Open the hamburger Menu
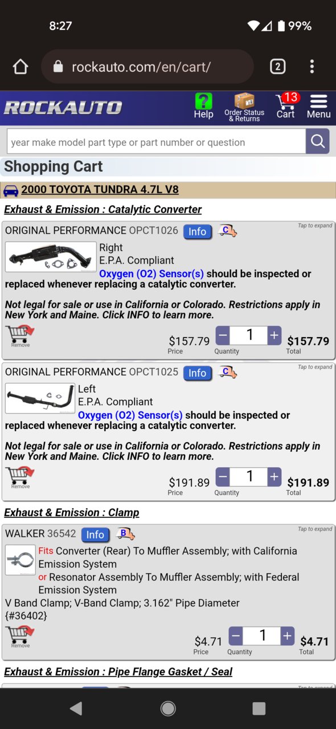336x729 pixels. pyautogui.click(x=318, y=107)
